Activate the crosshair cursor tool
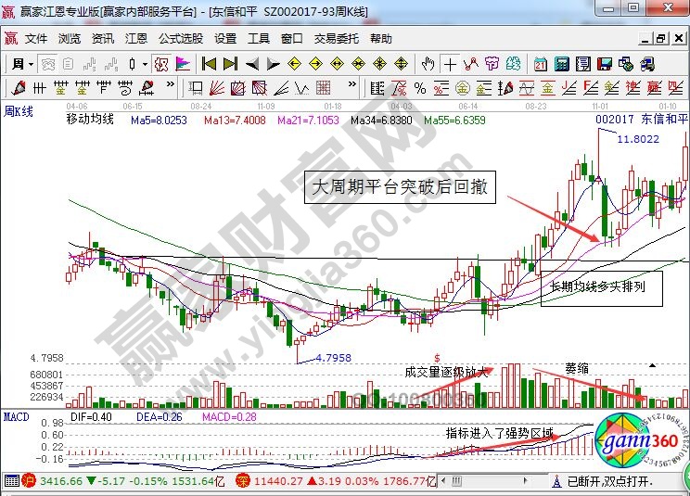Screen dimensions: 690x496 tap(451, 64)
